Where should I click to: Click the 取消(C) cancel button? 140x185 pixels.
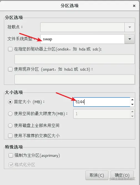click(97, 175)
